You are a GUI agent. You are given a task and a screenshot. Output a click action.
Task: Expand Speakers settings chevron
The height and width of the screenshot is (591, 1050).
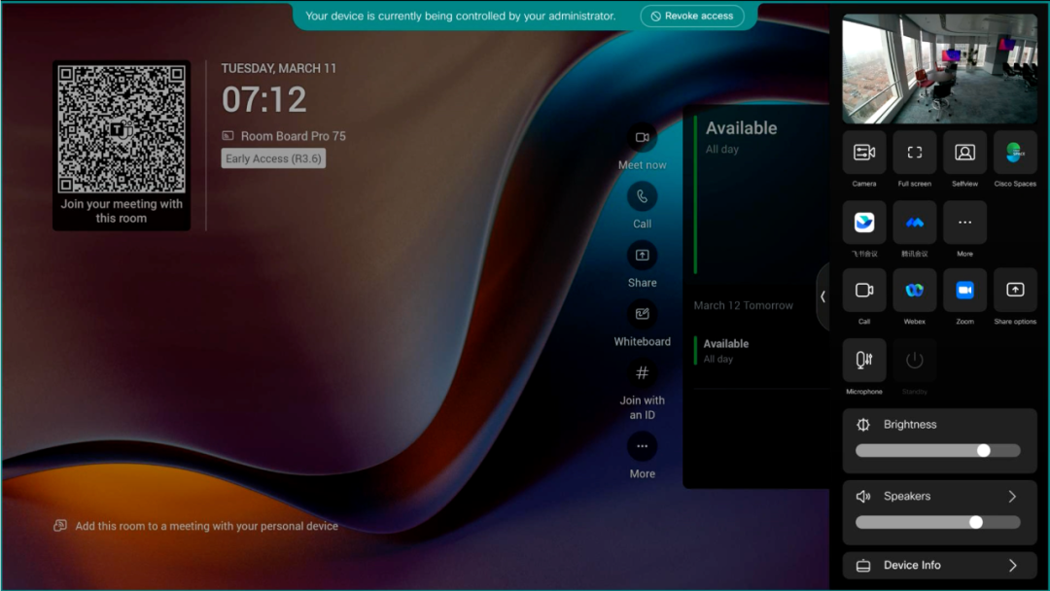[x=1012, y=496]
